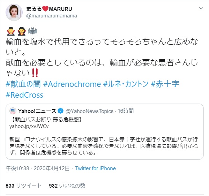Open the #献血の闇 hashtag
209x196 pixels.
pyautogui.click(x=23, y=84)
